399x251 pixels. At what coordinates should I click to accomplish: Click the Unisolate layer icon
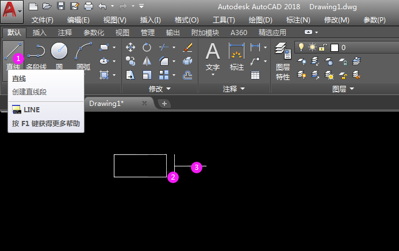[x=315, y=75]
